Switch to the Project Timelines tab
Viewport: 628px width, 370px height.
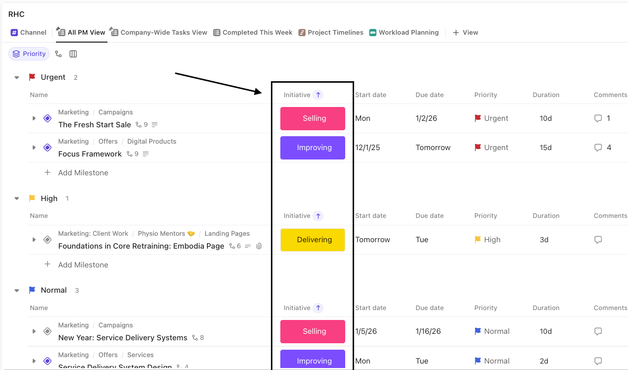tap(330, 33)
